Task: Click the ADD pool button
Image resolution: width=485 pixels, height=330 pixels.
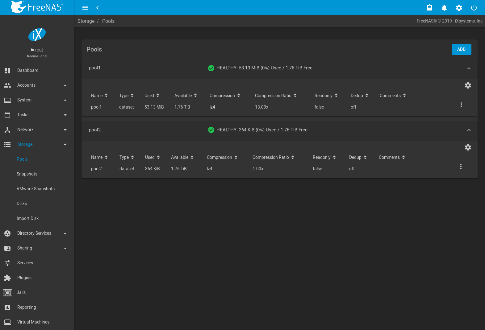Action: tap(461, 49)
